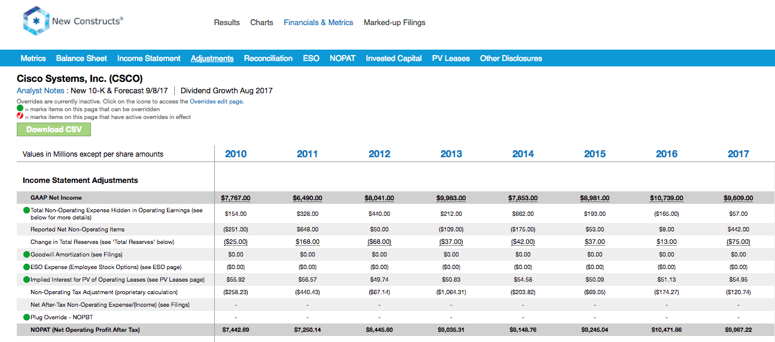The height and width of the screenshot is (342, 775).
Task: Click the 2017 year column header
Action: click(738, 154)
